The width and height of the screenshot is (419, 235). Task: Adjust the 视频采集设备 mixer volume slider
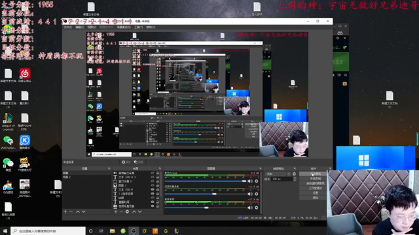coord(205,194)
